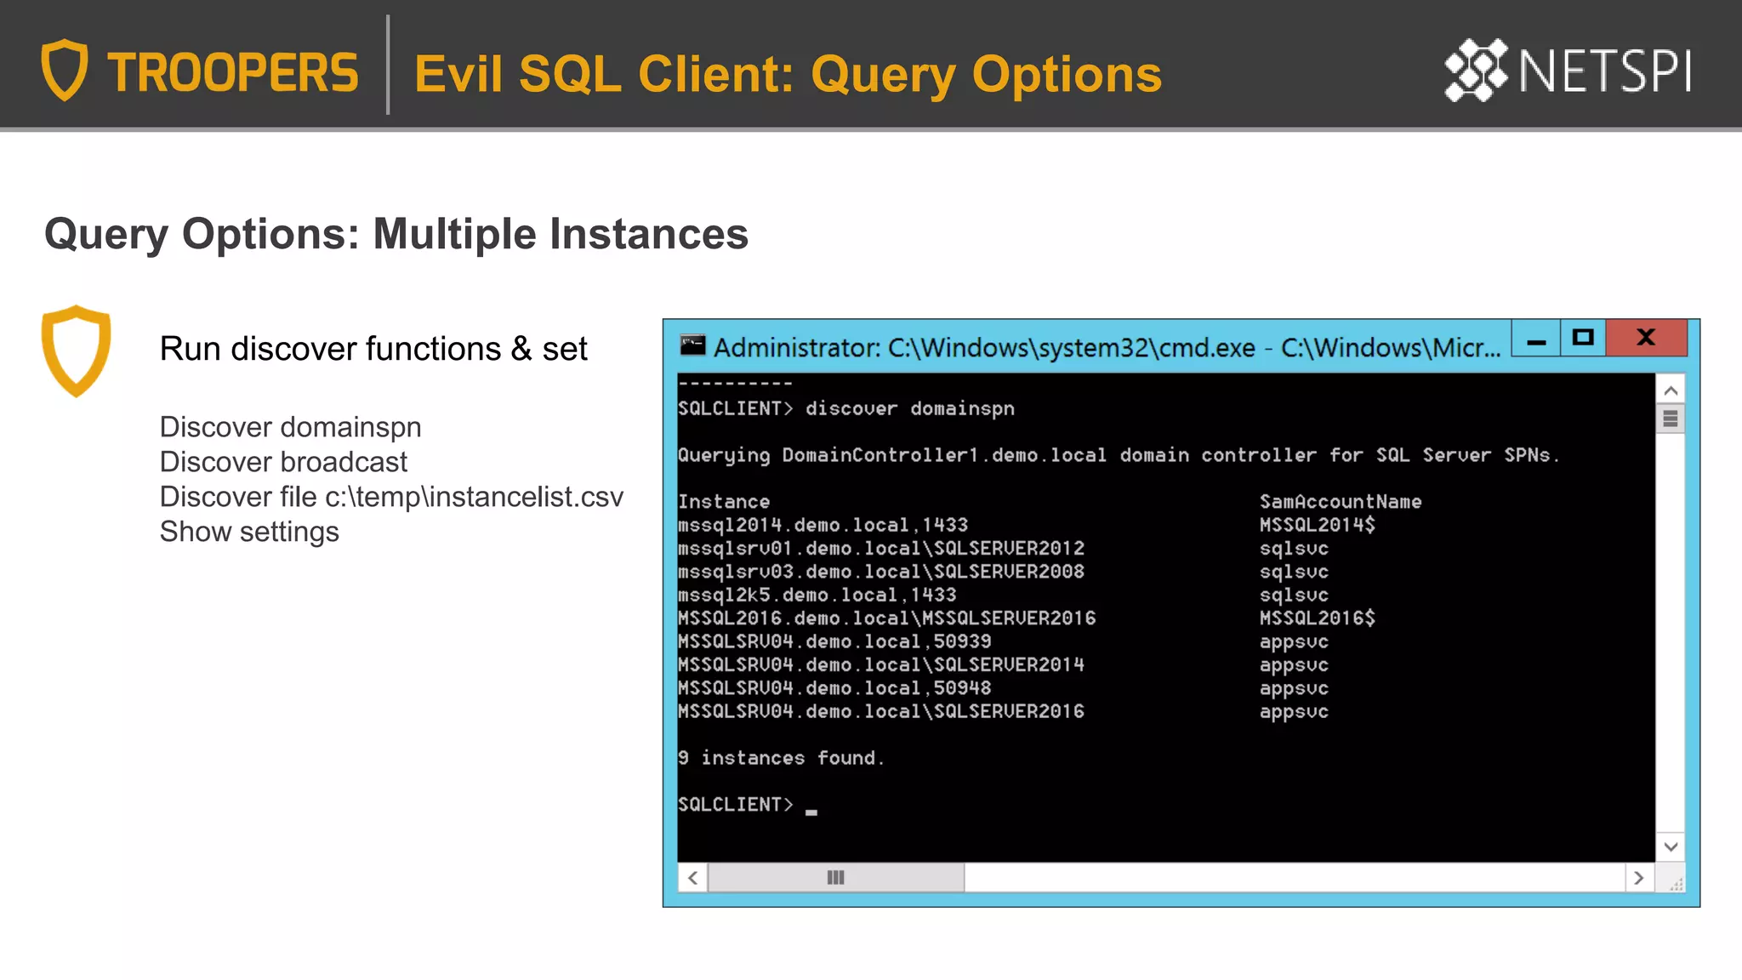This screenshot has height=980, width=1742.
Task: Click 'Run discover functions & set' text
Action: pyautogui.click(x=373, y=349)
